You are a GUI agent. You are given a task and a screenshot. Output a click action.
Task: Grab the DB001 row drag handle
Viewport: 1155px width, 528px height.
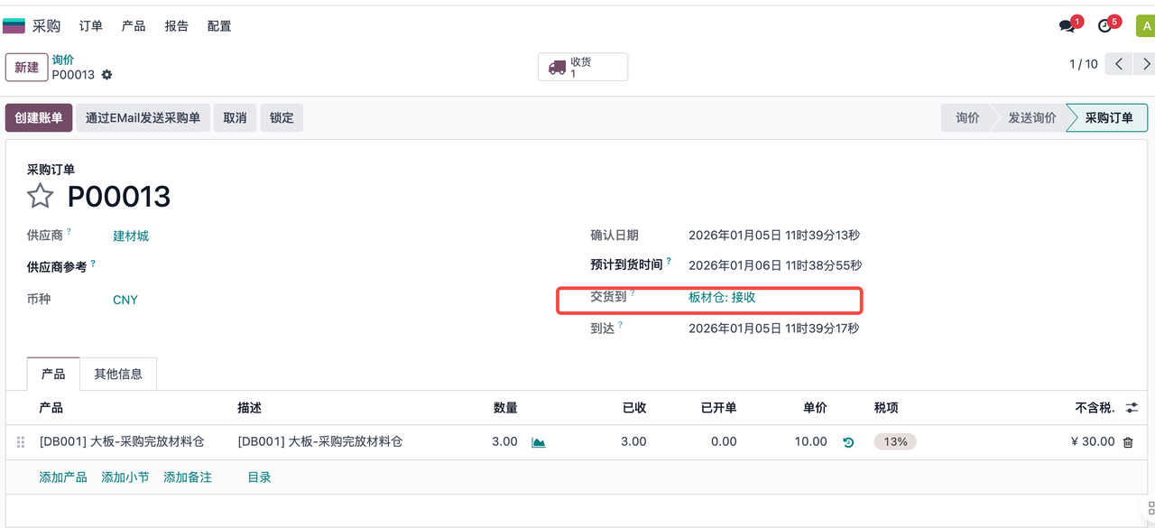click(21, 442)
